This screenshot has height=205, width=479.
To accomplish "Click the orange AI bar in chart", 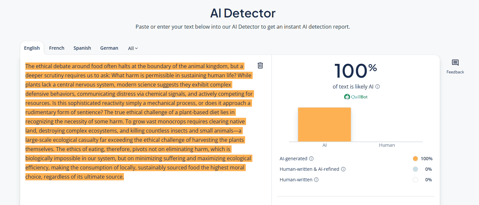I will point(324,124).
